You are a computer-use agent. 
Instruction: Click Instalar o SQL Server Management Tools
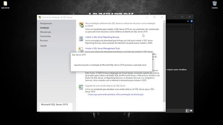pyautogui.click(x=102, y=48)
